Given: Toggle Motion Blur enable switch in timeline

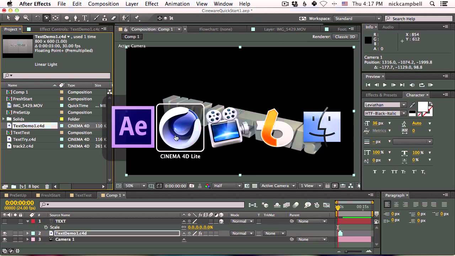Looking at the screenshot, I should (x=296, y=205).
